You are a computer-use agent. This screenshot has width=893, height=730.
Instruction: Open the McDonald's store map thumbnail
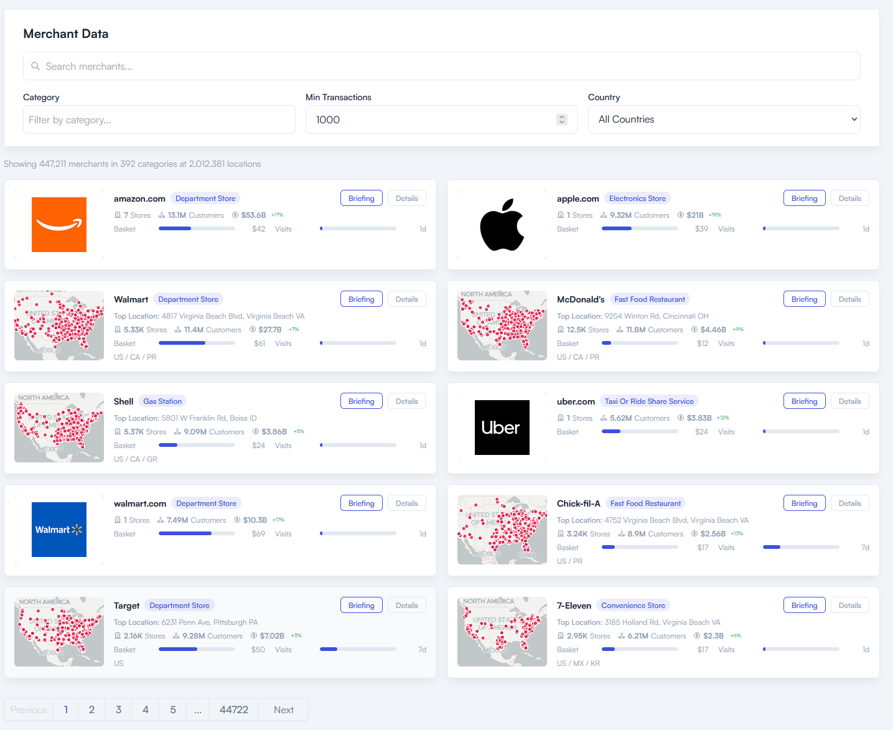502,325
